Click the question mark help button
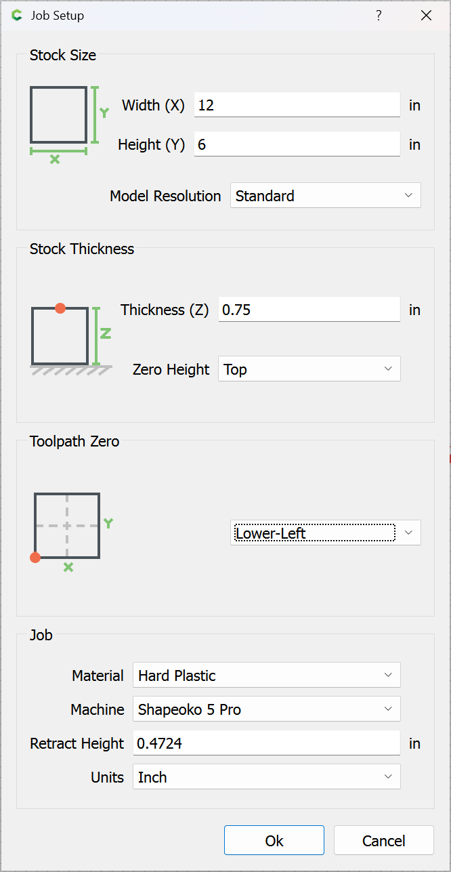Screen dimensions: 451x872 [x=379, y=16]
